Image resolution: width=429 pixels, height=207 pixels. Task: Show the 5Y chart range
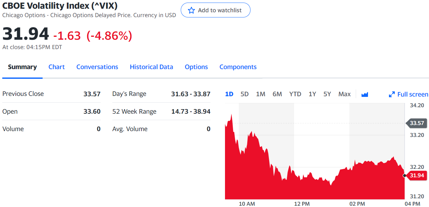coord(327,94)
